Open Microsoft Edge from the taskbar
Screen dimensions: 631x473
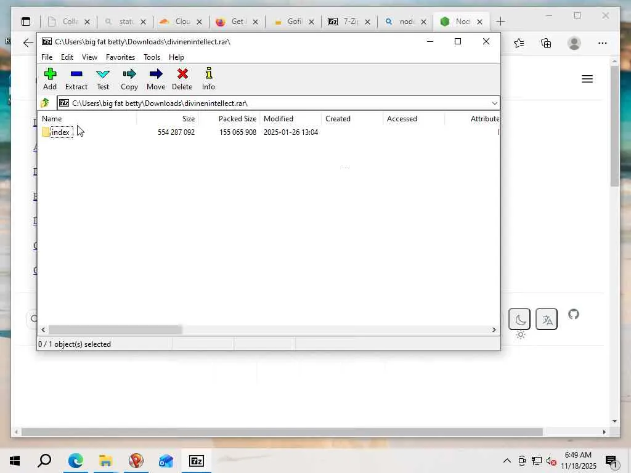point(75,461)
